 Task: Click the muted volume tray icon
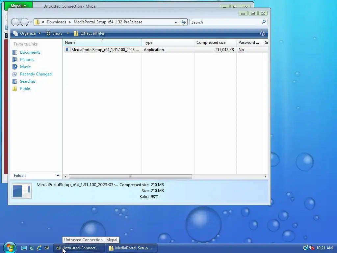pos(312,248)
